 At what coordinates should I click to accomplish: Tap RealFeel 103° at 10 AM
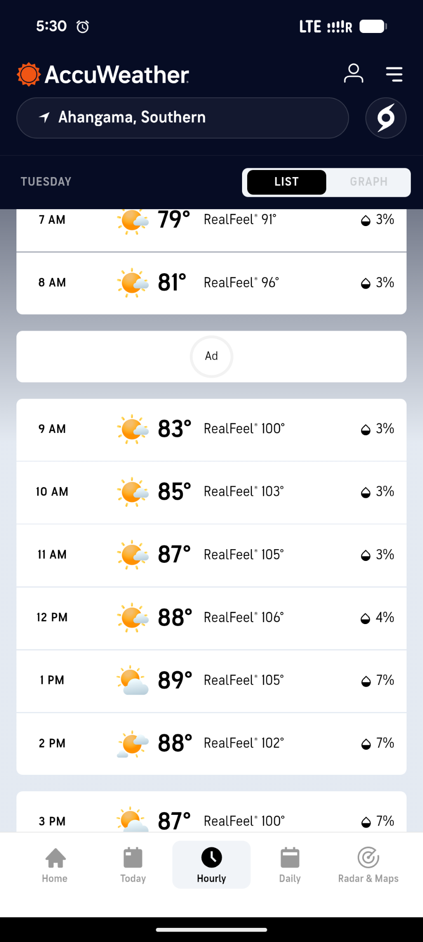(x=243, y=492)
